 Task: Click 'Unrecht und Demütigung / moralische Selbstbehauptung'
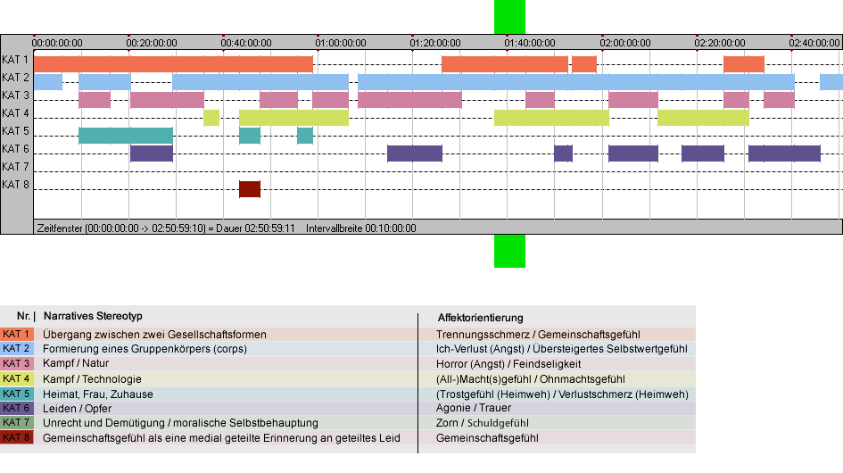pyautogui.click(x=180, y=423)
